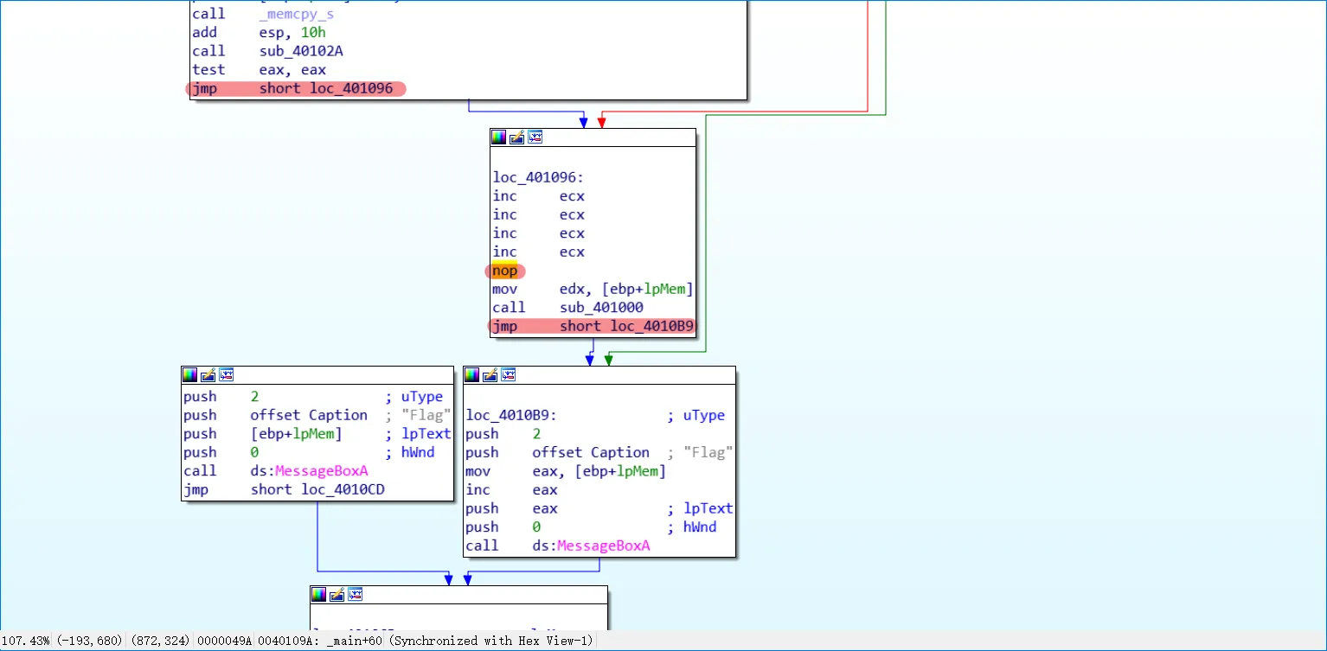The height and width of the screenshot is (651, 1327).
Task: Click color icon on bottom partial node
Action: click(318, 594)
